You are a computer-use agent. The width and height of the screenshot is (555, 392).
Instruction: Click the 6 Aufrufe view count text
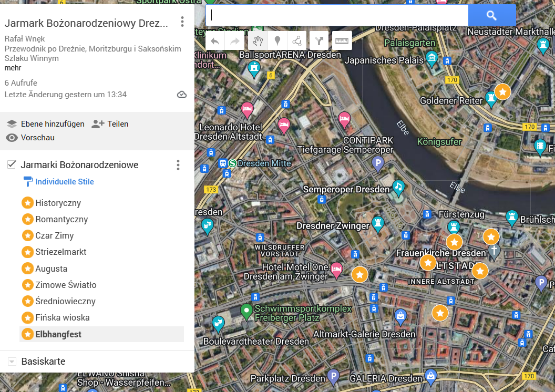point(21,83)
